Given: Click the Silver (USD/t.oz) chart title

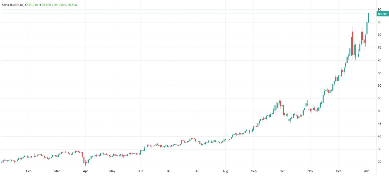Looking at the screenshot, I should [x=13, y=5].
